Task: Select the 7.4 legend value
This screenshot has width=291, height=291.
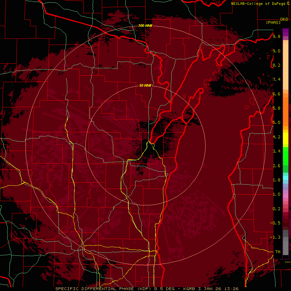Action: 276,80
